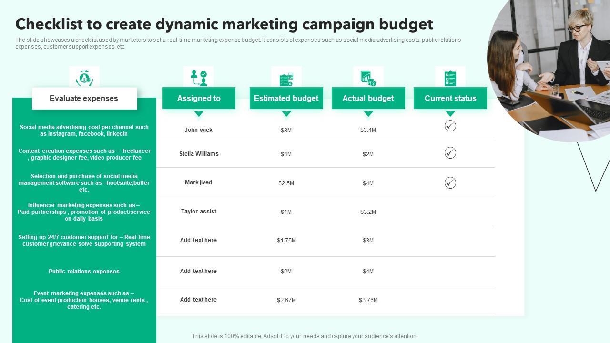Click the 100% editable footer note

[305, 336]
